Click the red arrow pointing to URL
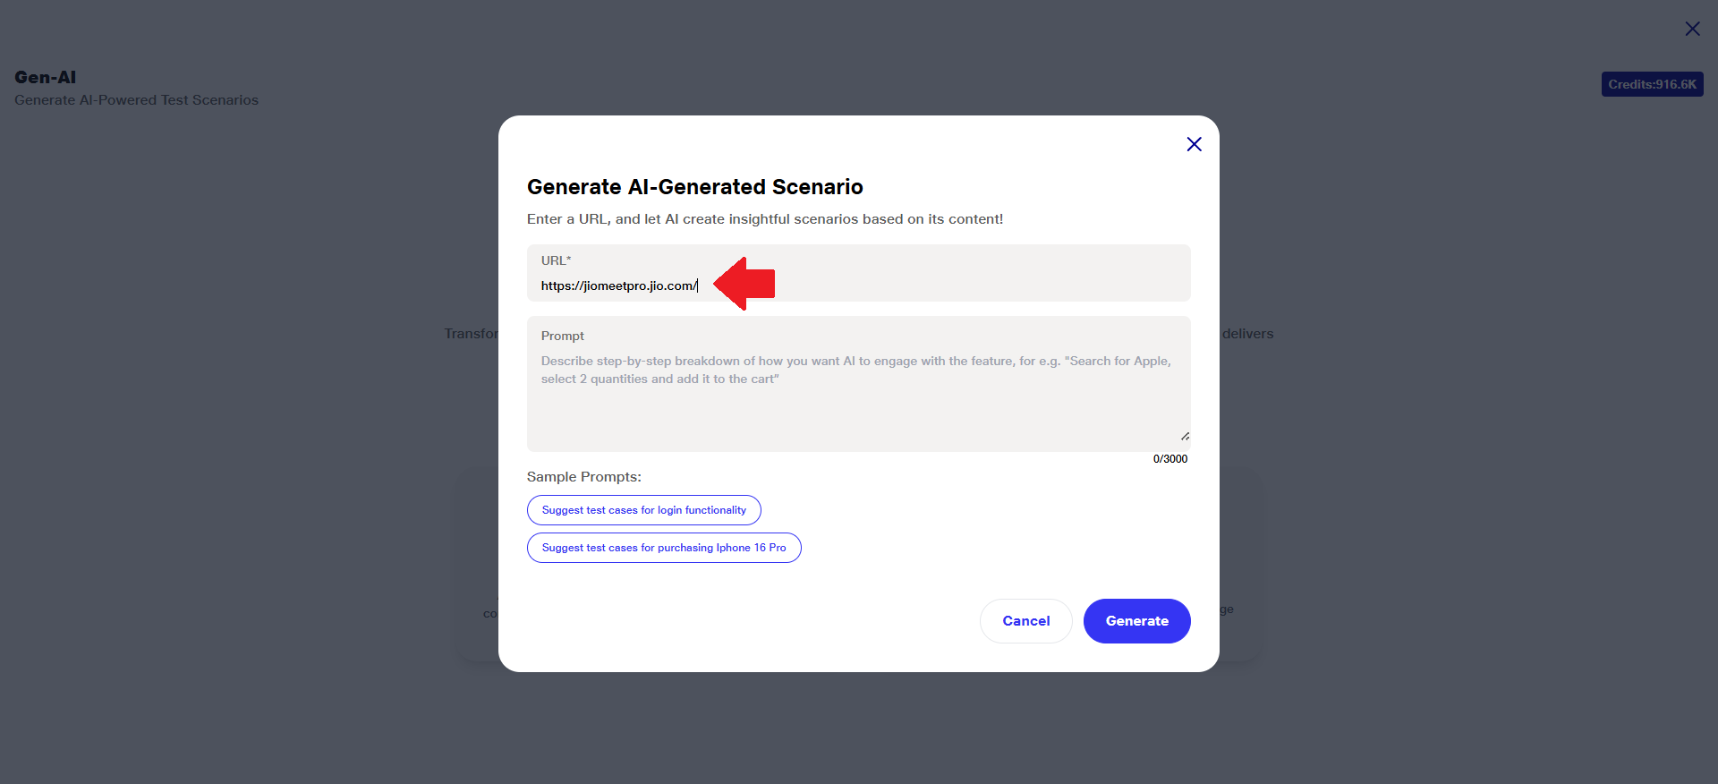This screenshot has width=1718, height=784. pyautogui.click(x=744, y=284)
